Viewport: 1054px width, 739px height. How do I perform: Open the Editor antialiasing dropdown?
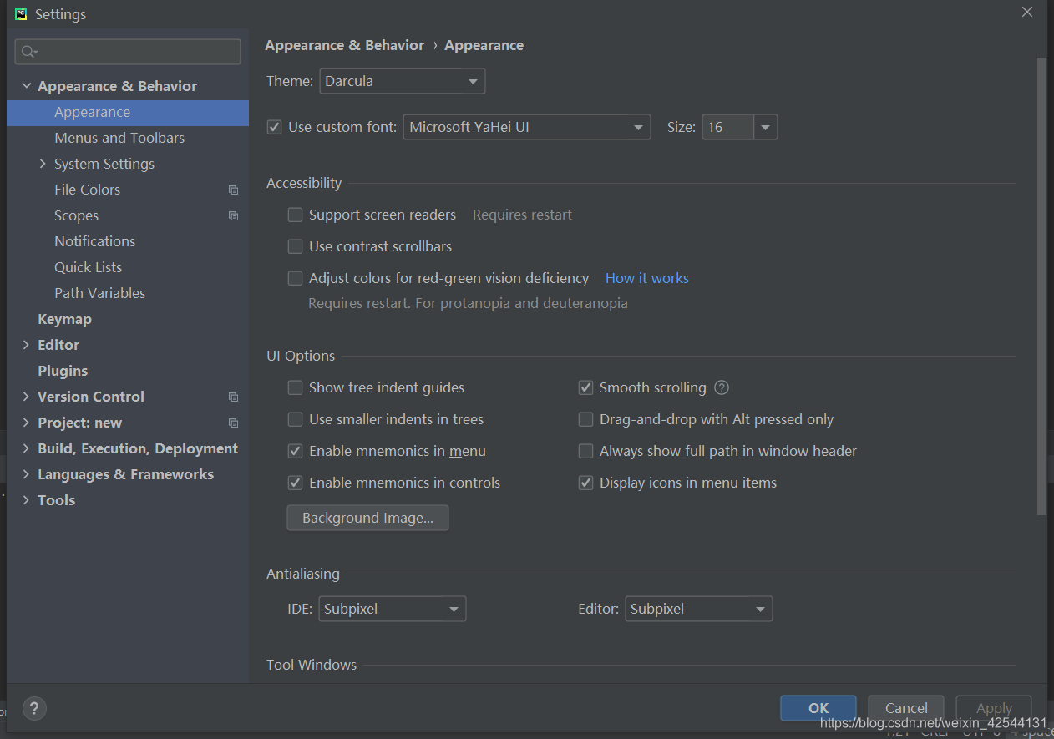[698, 609]
